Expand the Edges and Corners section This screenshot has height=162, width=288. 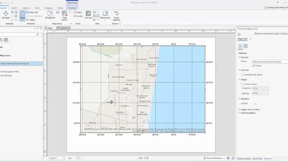239,109
